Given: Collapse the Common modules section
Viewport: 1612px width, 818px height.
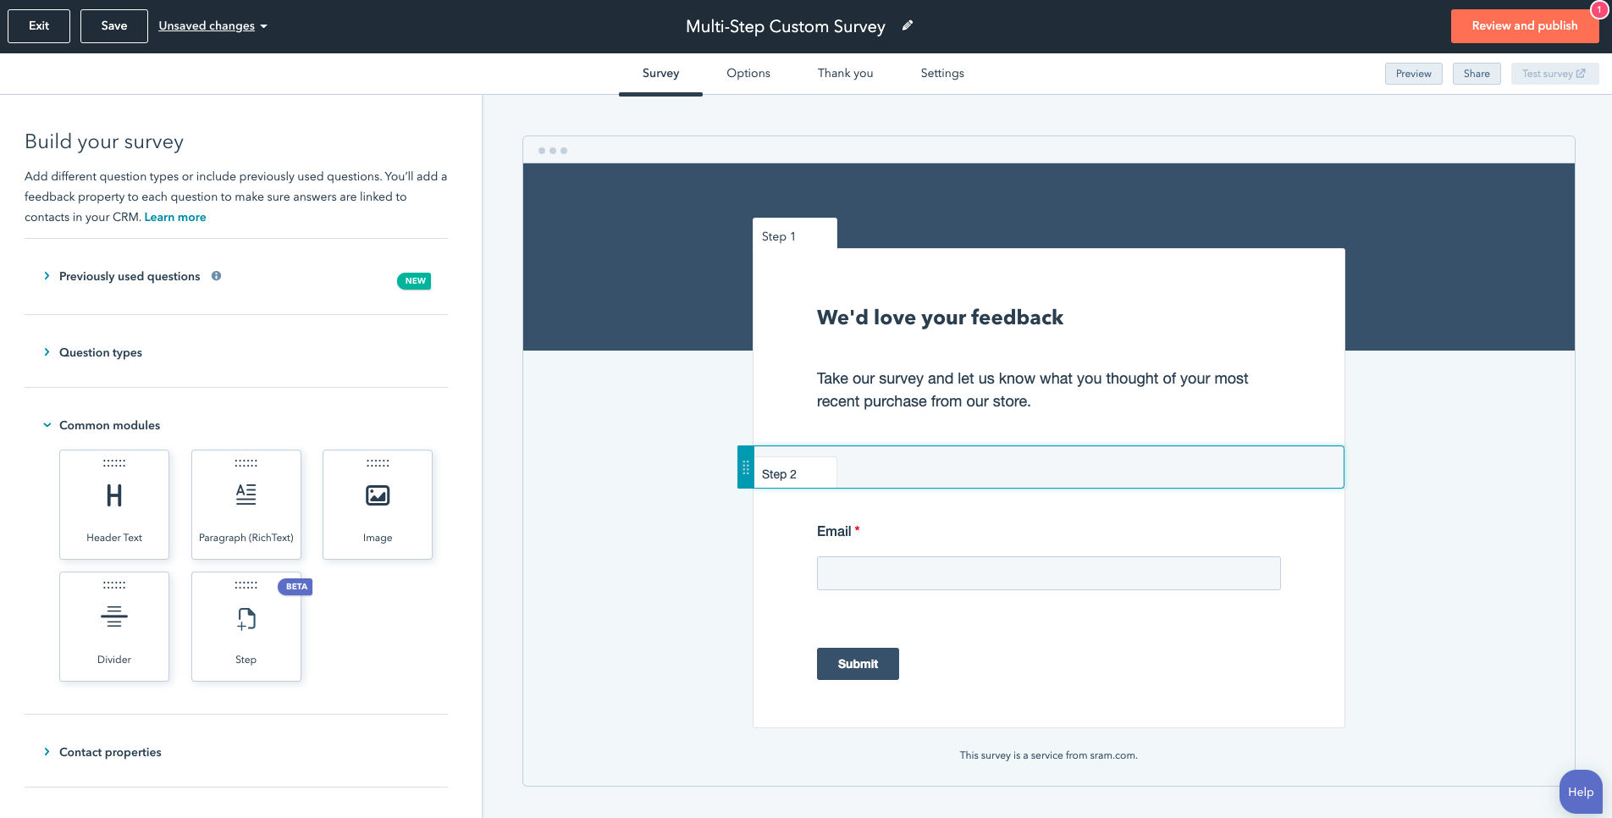Looking at the screenshot, I should point(109,425).
